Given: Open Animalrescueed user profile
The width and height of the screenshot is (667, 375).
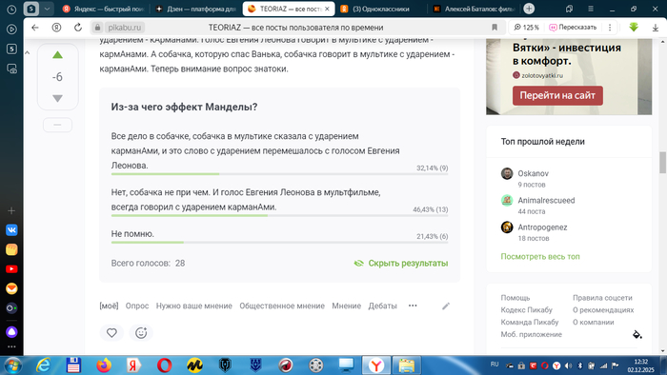Looking at the screenshot, I should pyautogui.click(x=546, y=200).
